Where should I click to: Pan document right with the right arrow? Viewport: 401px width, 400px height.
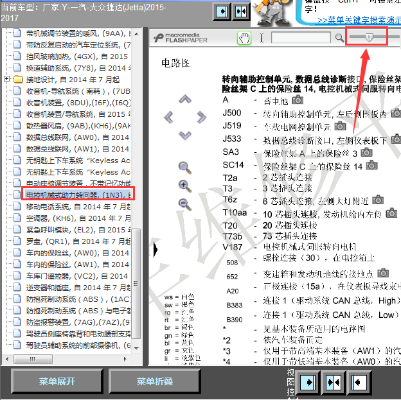pos(202,117)
